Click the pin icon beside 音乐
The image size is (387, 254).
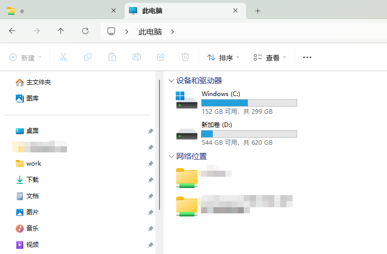tap(150, 229)
